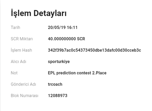
Task: Select the Blok Numarası label
Action: click(25, 96)
